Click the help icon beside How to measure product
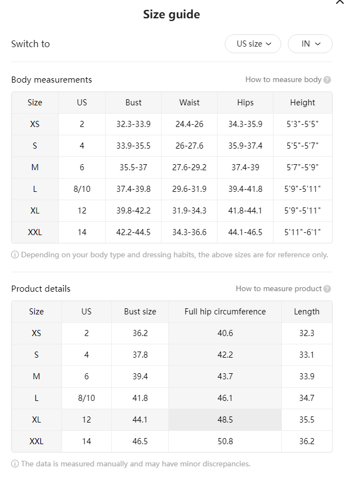Screen dimensions: 346x483 pos(327,289)
